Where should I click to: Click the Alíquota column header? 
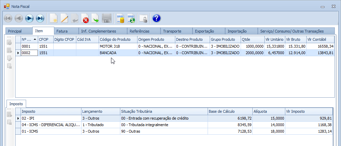pos(260,112)
